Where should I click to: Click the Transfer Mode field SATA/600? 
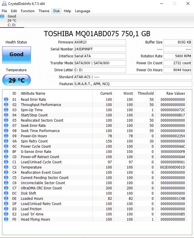coord(100,63)
